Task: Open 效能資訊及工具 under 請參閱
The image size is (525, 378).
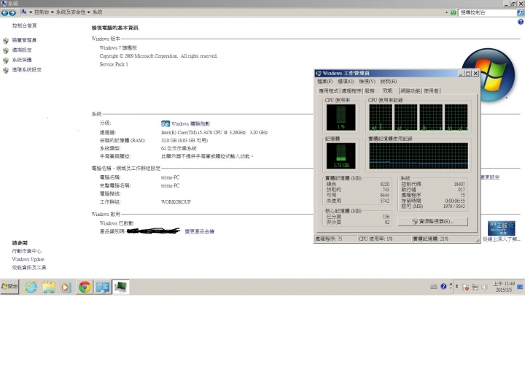Action: (x=29, y=267)
